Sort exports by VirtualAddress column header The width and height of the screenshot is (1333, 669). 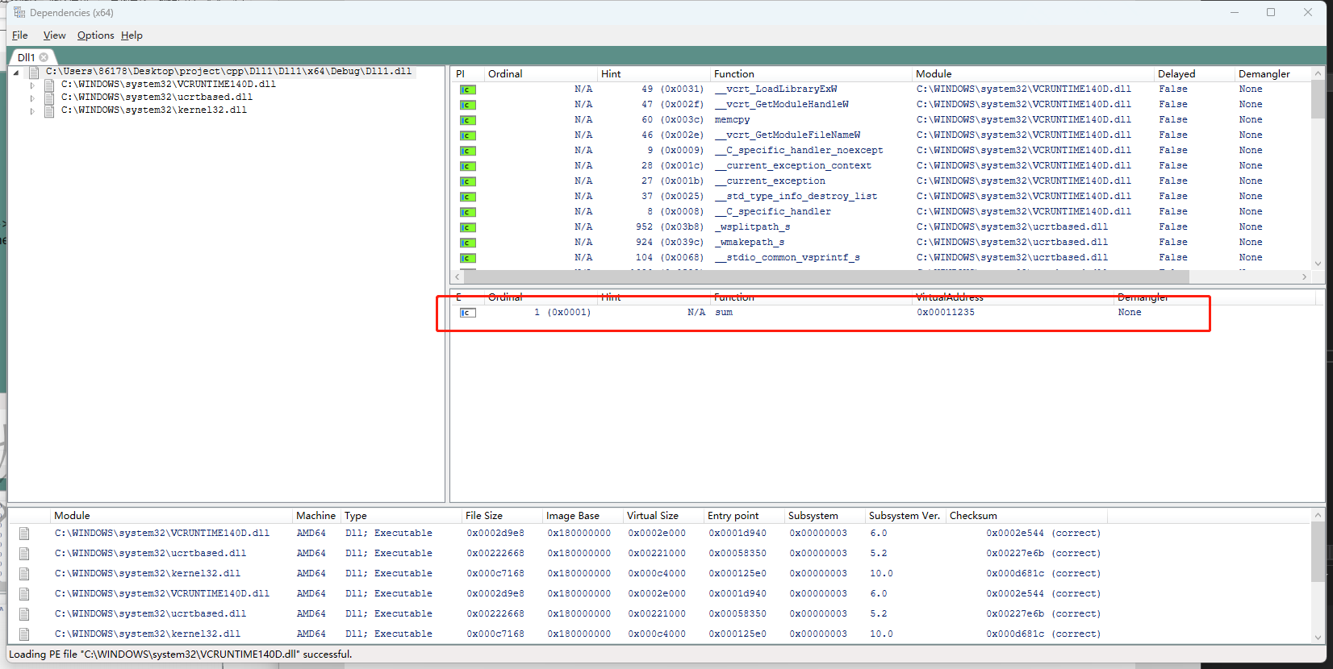click(1013, 297)
